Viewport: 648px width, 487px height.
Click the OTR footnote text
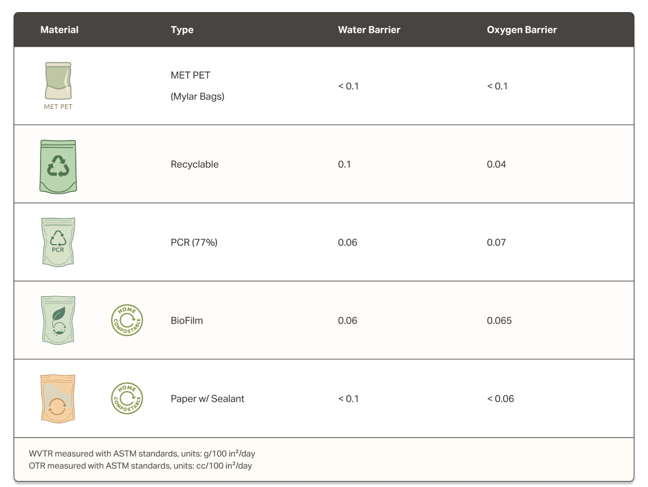click(x=140, y=466)
